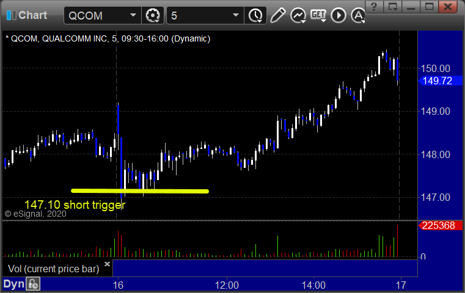Select the drawing pencil tool
The width and height of the screenshot is (465, 293).
point(277,15)
